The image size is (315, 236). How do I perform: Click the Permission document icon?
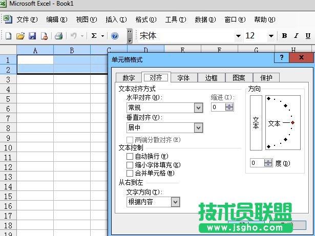[44, 36]
